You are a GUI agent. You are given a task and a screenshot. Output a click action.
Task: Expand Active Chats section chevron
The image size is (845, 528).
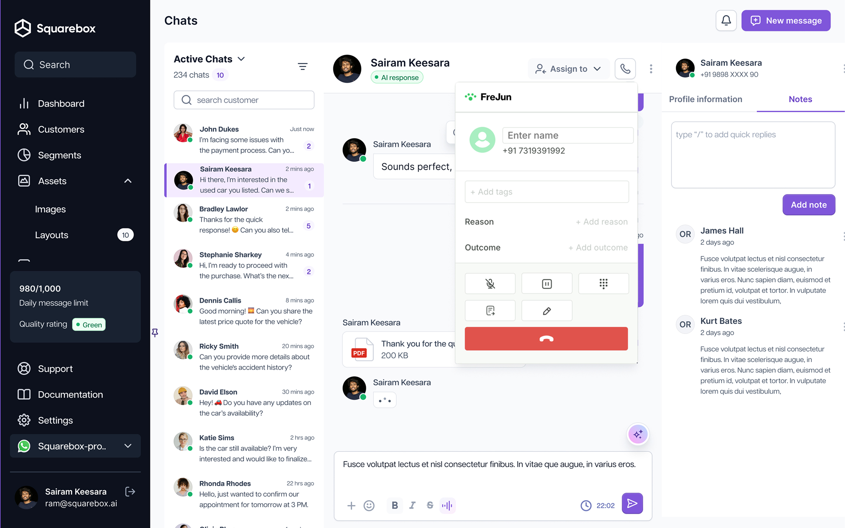pyautogui.click(x=241, y=59)
